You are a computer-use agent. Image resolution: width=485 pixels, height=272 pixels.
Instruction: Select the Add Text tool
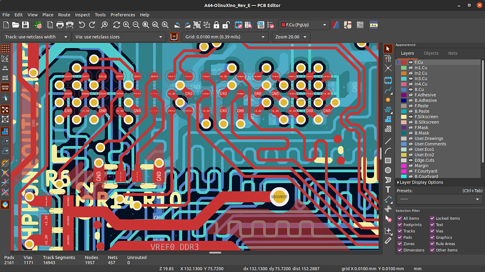click(388, 190)
